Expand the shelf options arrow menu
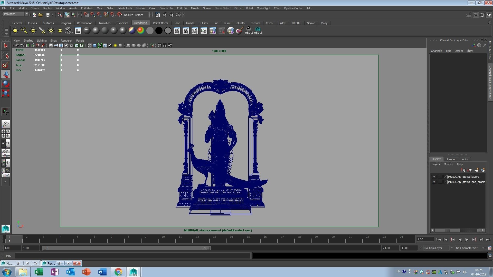493x277 pixels. tap(6, 34)
